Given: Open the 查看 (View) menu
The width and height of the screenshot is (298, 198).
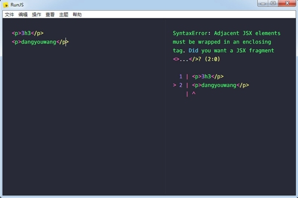Looking at the screenshot, I should (50, 14).
